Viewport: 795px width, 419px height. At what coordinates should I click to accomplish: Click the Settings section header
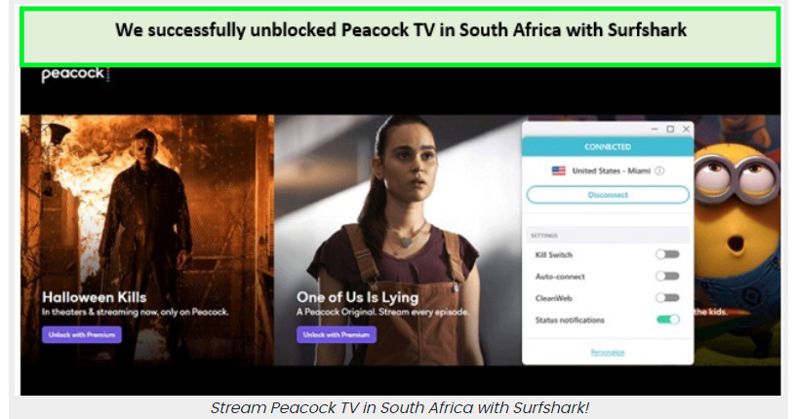tap(608, 235)
